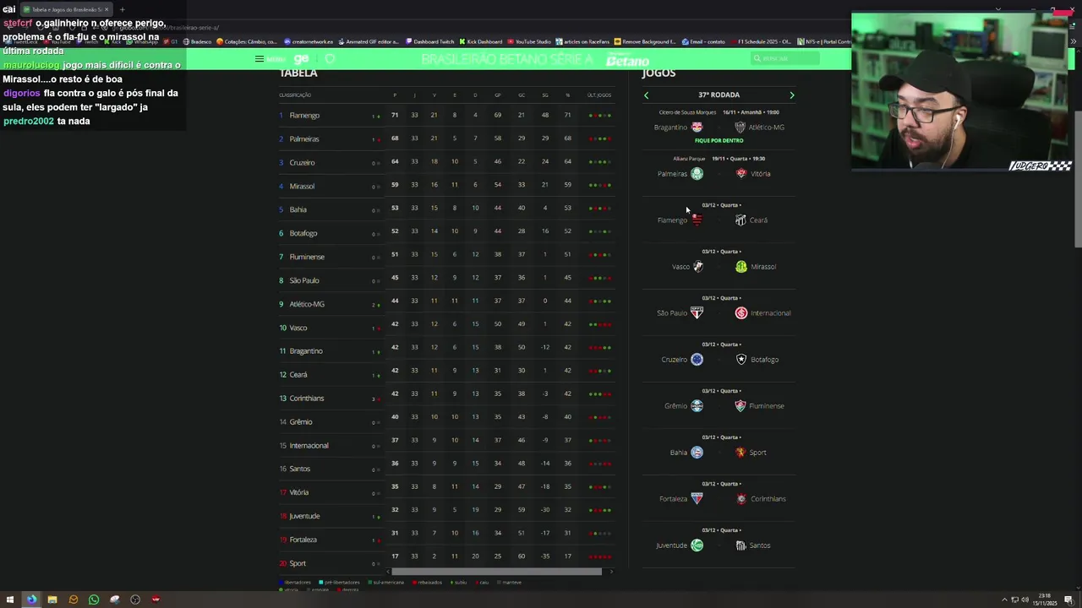Click the Vitória crest in Jogos list

click(x=741, y=174)
